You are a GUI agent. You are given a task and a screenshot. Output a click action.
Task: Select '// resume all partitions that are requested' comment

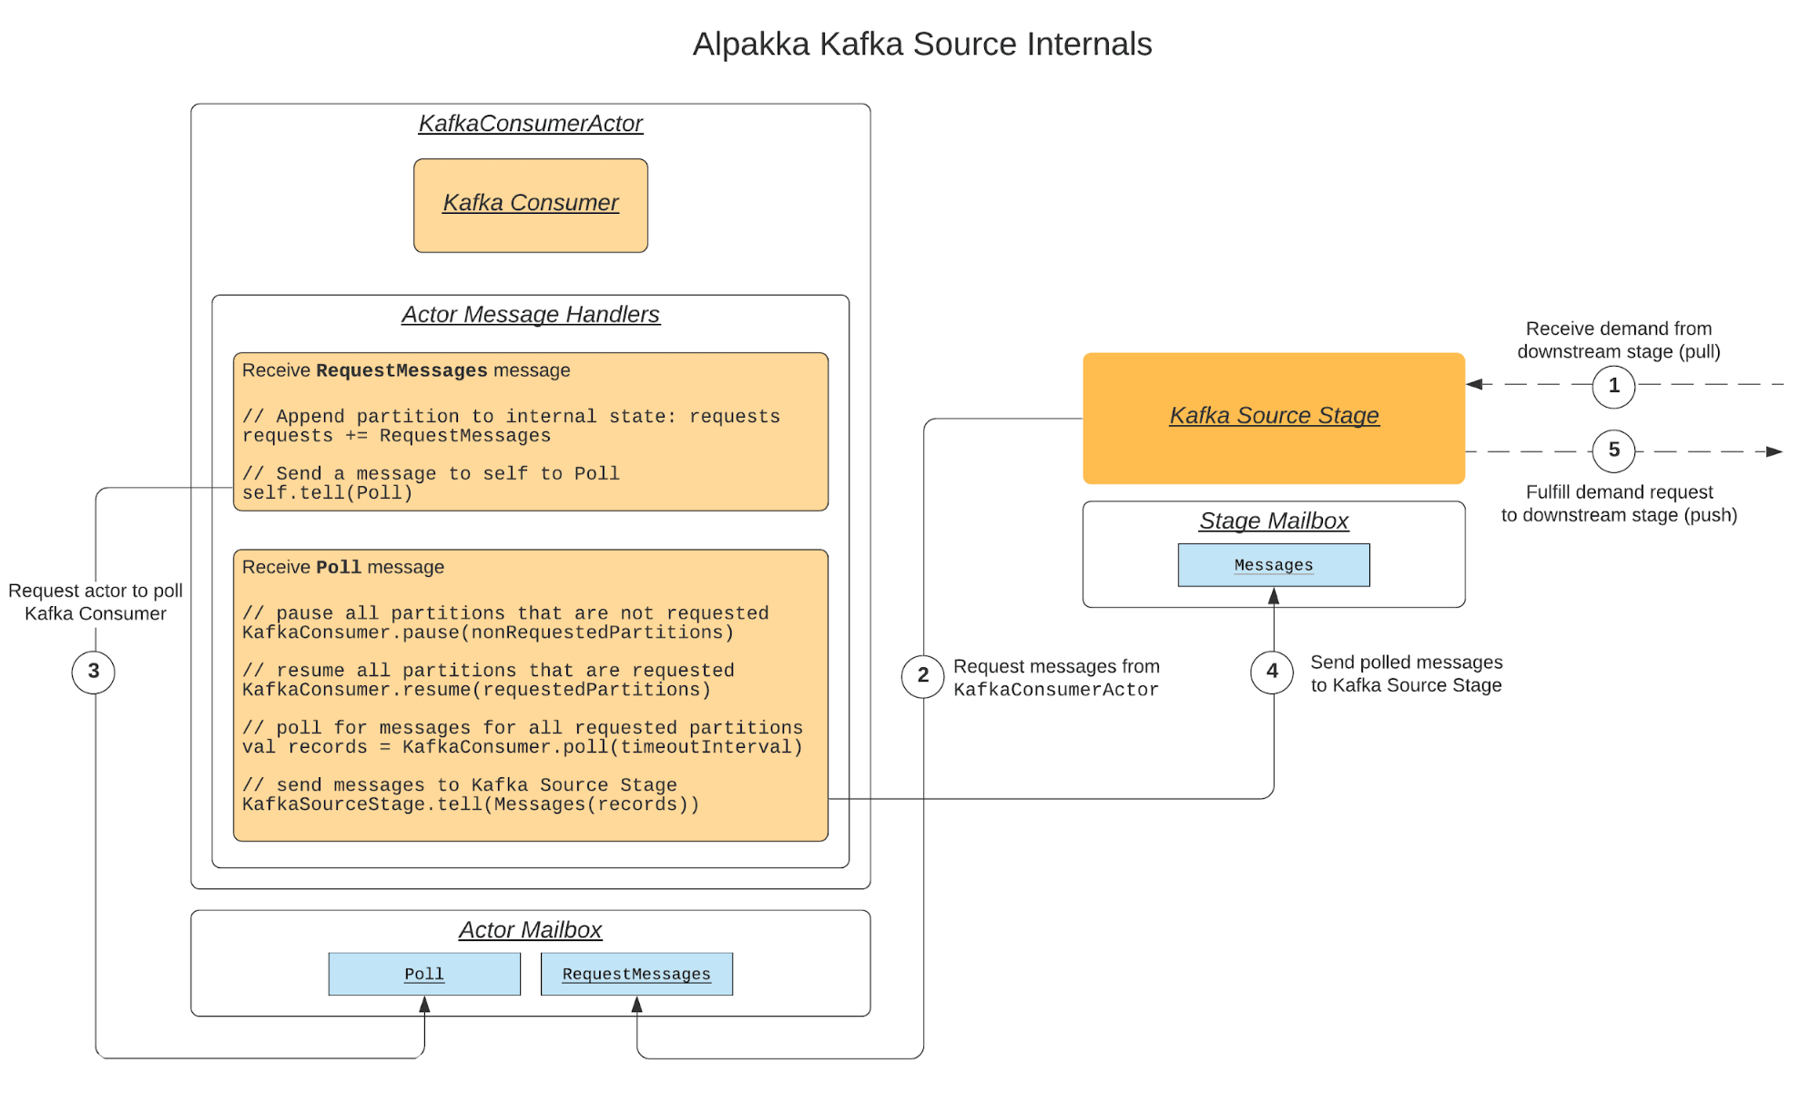click(x=488, y=671)
